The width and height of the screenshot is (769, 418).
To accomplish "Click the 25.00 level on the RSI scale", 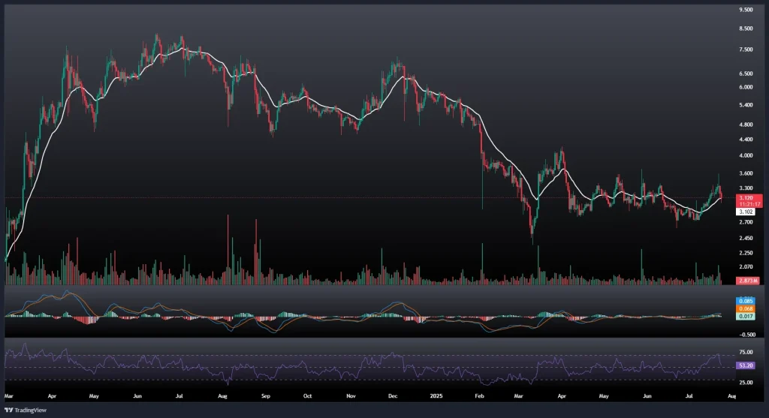I will [x=746, y=381].
